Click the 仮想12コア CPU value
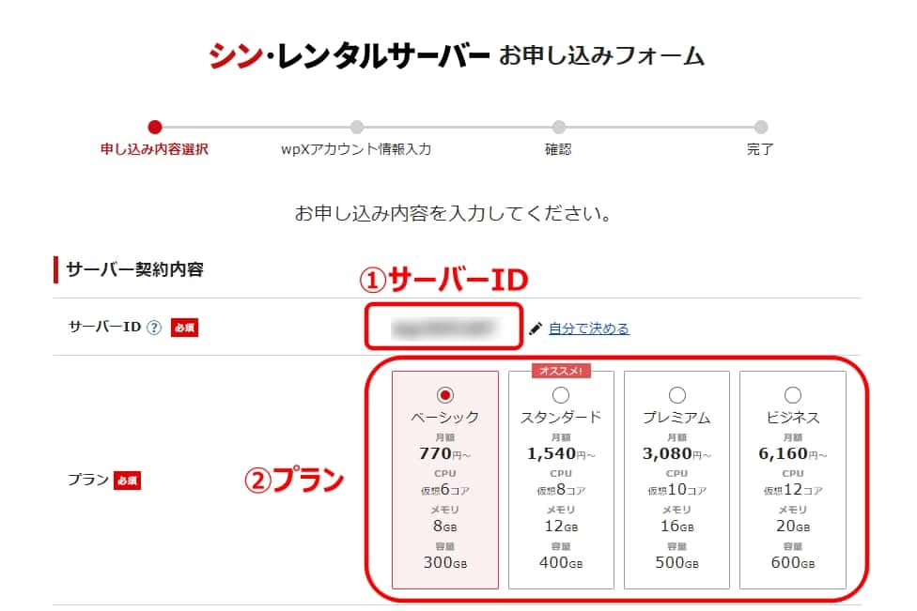 click(x=793, y=490)
